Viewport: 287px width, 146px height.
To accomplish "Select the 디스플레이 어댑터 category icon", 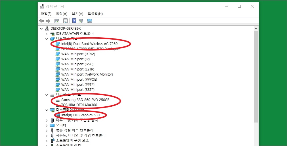I will [x=52, y=110].
